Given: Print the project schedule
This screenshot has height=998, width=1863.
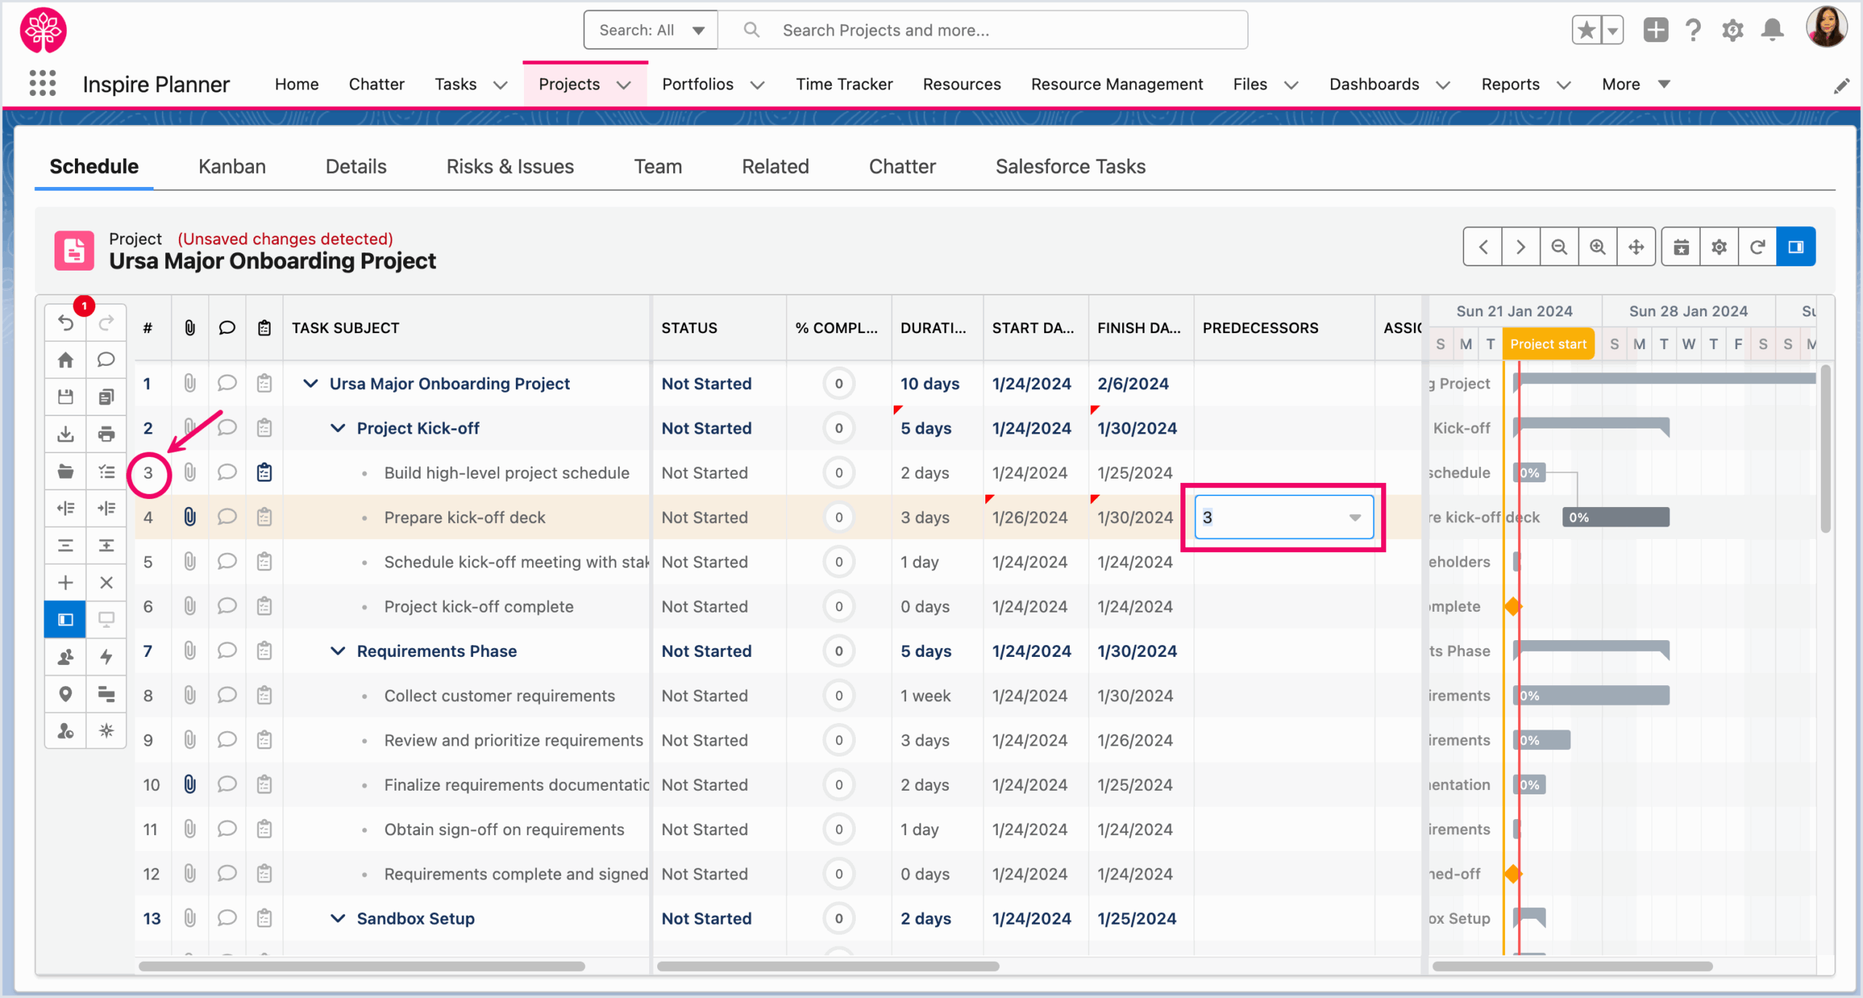Looking at the screenshot, I should [106, 434].
